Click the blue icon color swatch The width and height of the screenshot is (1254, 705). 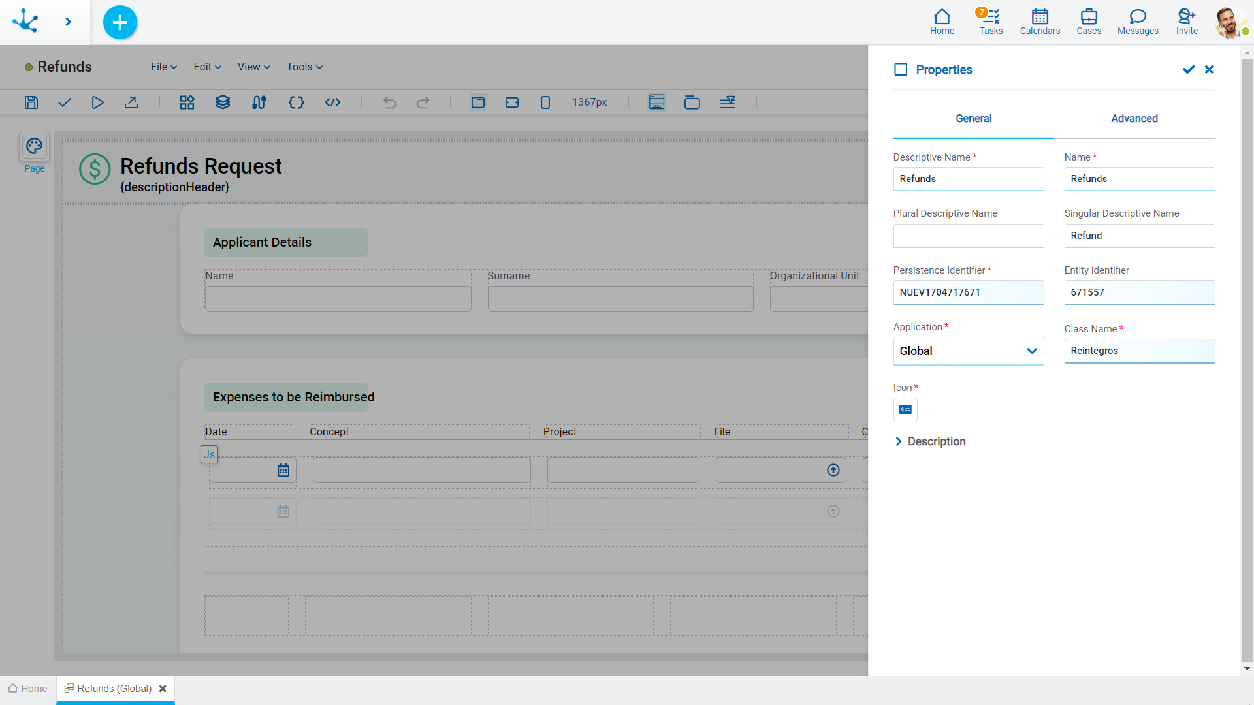coord(905,409)
